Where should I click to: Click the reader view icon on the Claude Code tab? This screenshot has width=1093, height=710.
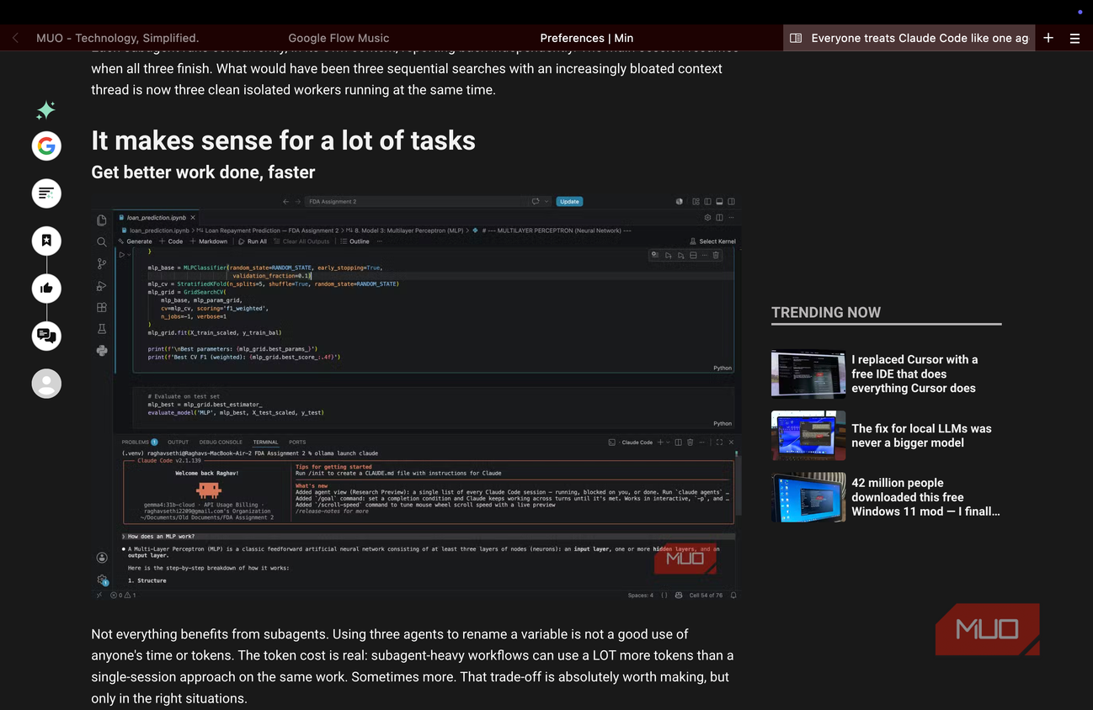[x=796, y=38]
